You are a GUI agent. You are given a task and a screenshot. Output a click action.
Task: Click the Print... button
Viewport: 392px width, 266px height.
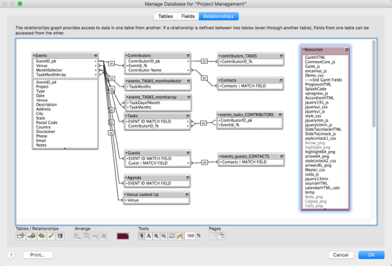click(x=38, y=255)
